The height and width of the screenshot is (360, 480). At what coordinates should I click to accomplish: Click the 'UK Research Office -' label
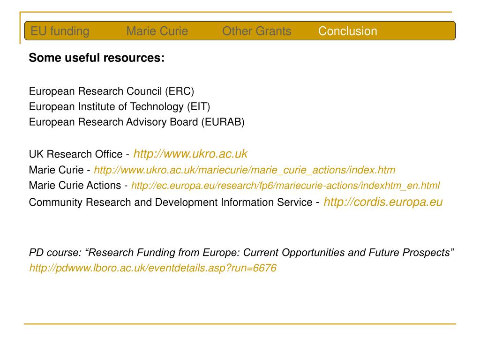tap(79, 154)
